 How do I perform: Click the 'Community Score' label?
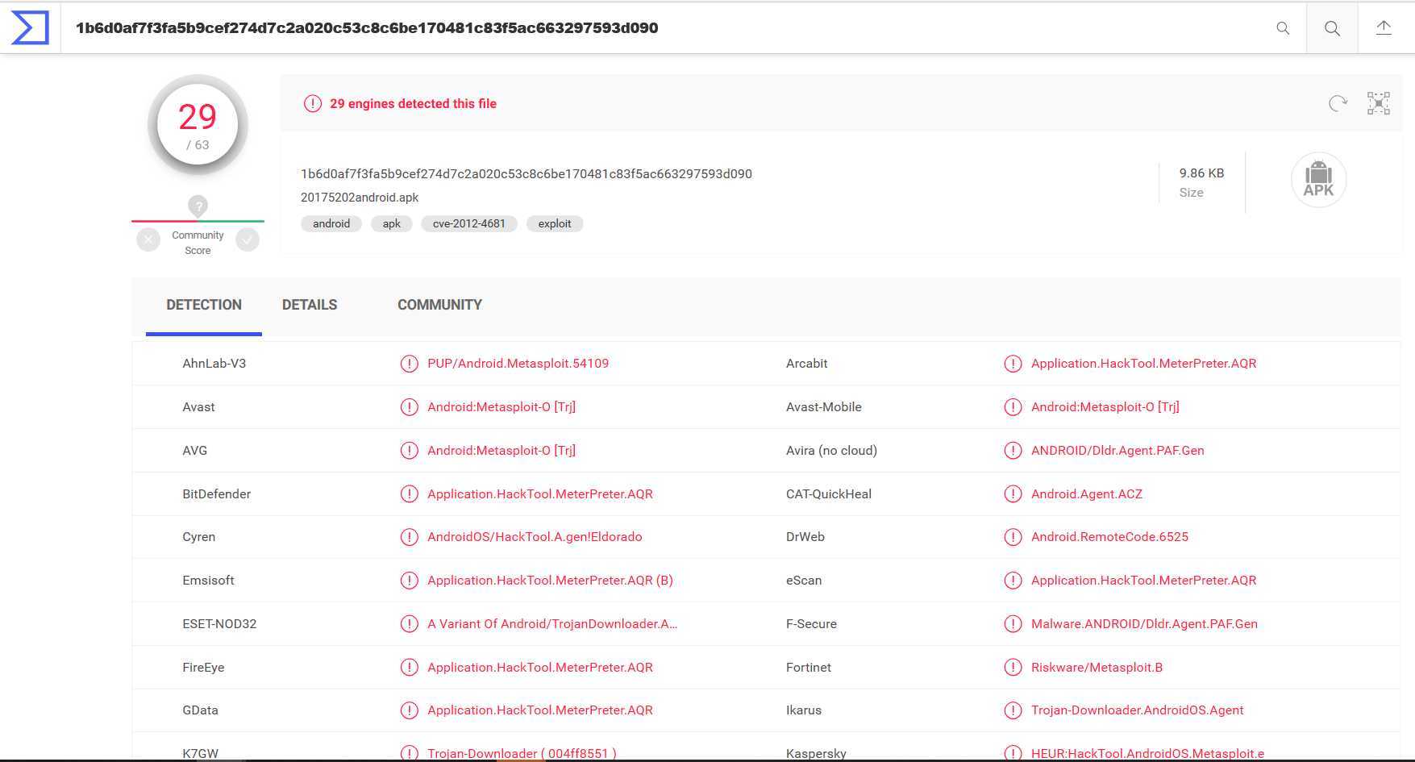[198, 243]
